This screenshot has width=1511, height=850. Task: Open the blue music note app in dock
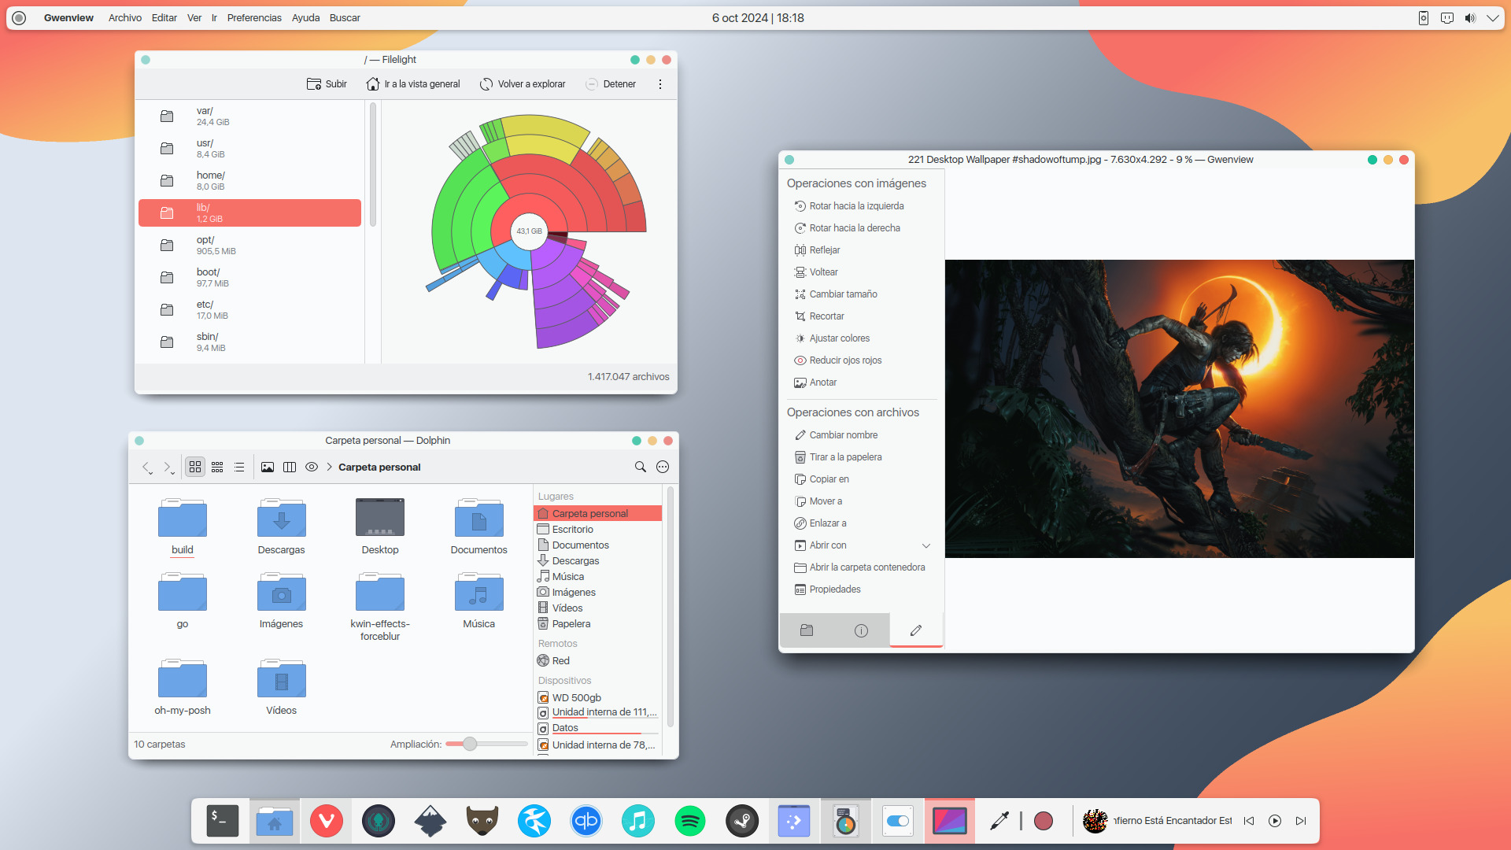[638, 821]
